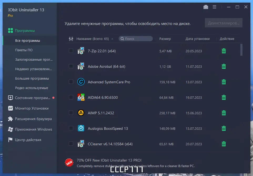253x176 pixels.
Task: Click the size value 159,18 MB
Action: coord(167,82)
